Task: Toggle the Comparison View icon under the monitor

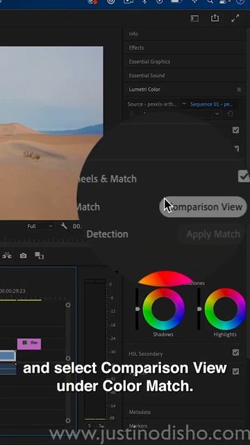Action: [x=39, y=256]
